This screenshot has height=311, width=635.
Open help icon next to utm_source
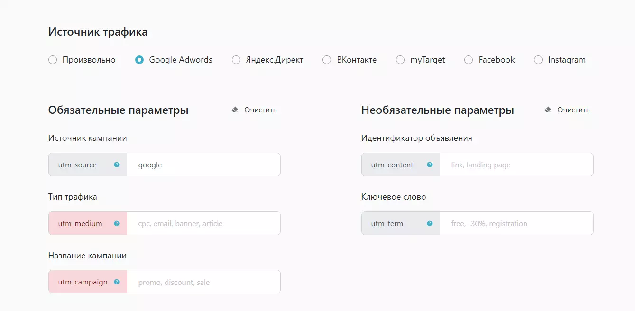(x=117, y=165)
